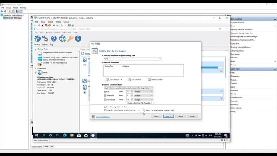
Task: Toggle second disk checkbox in background list
Action: [x=84, y=92]
